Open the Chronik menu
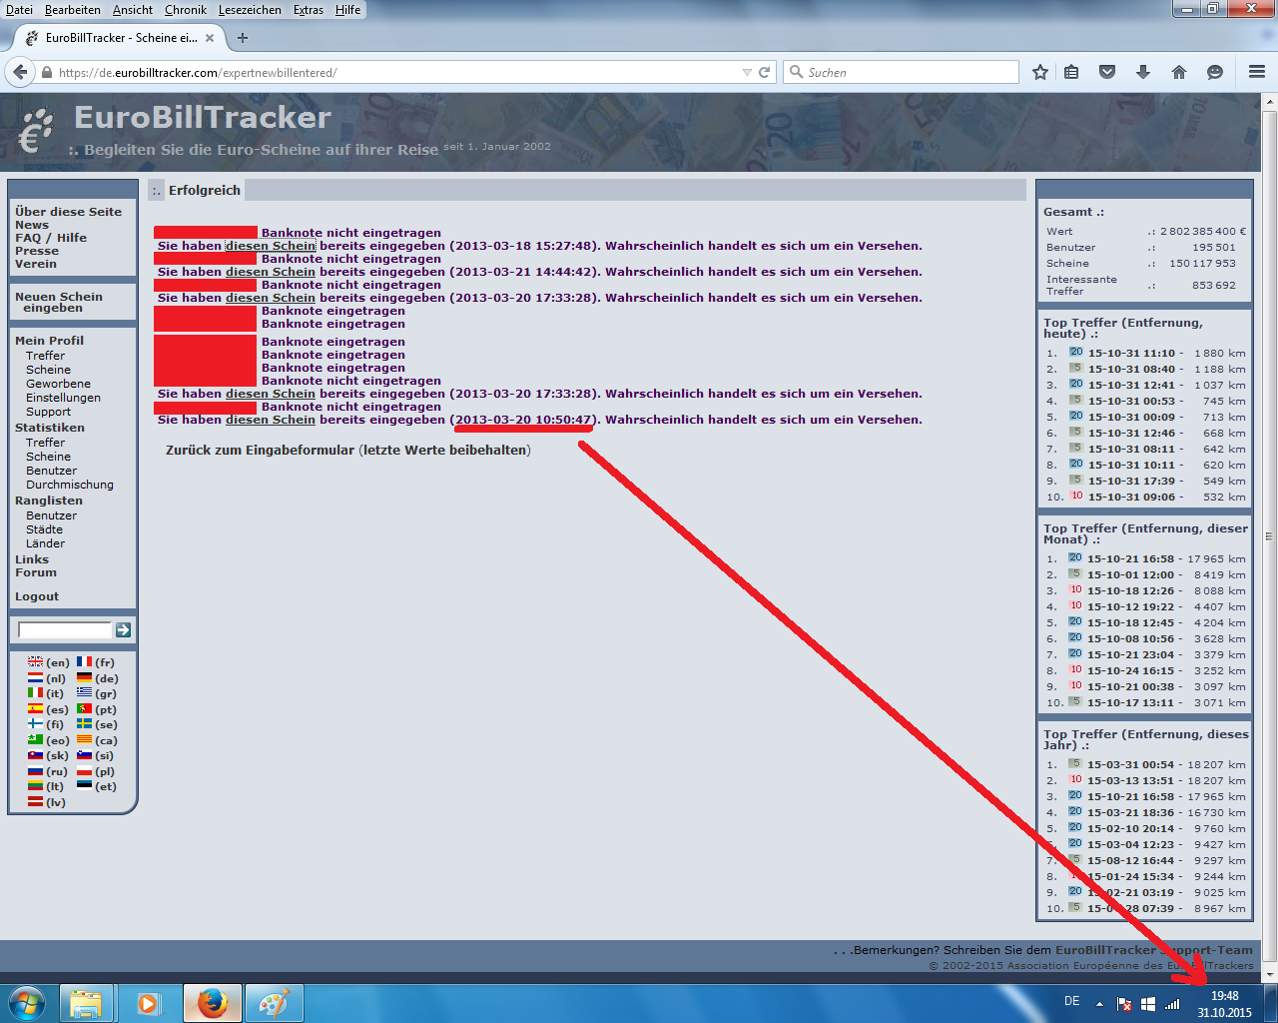The width and height of the screenshot is (1278, 1023). (186, 10)
